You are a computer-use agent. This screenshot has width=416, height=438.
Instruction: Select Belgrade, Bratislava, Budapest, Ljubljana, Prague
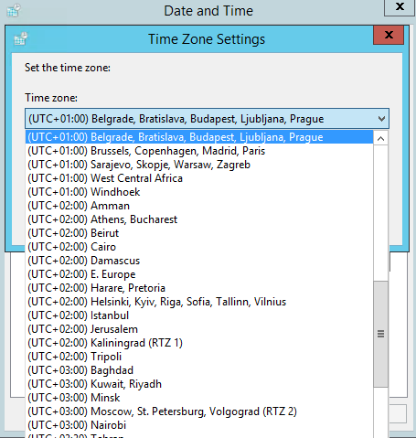point(199,137)
